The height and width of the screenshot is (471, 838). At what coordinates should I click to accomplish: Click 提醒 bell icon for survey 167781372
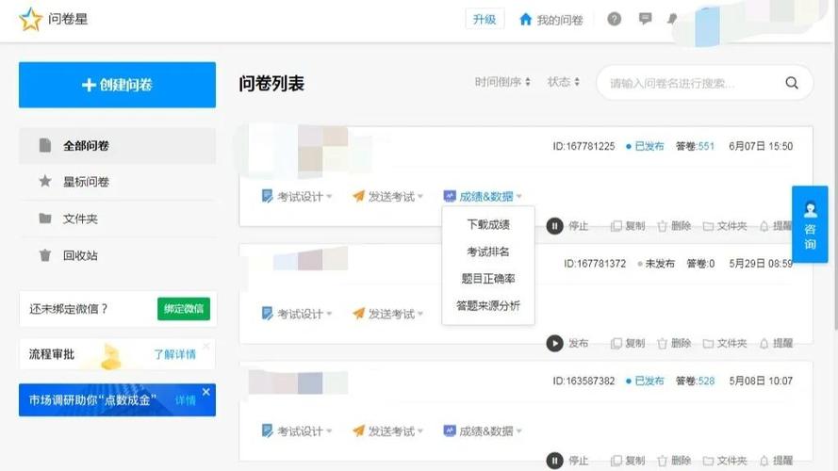coord(764,344)
